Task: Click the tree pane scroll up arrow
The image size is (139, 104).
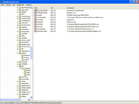Action: coord(31,8)
